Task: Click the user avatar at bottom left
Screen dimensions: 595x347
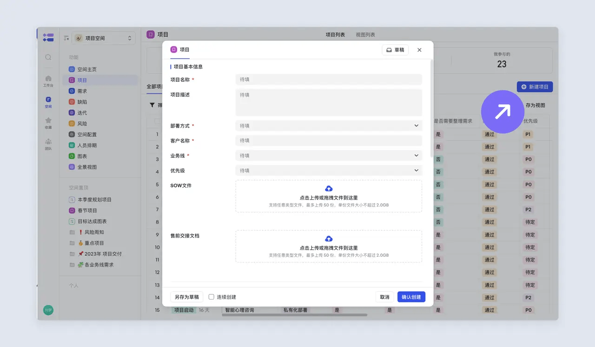Action: click(x=48, y=310)
